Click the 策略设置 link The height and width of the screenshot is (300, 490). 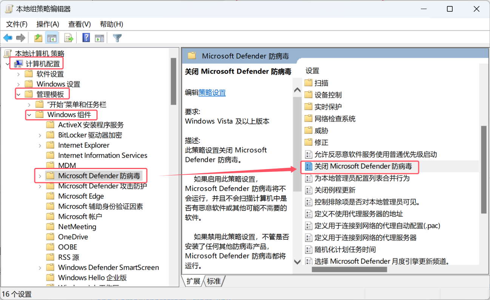tap(212, 92)
